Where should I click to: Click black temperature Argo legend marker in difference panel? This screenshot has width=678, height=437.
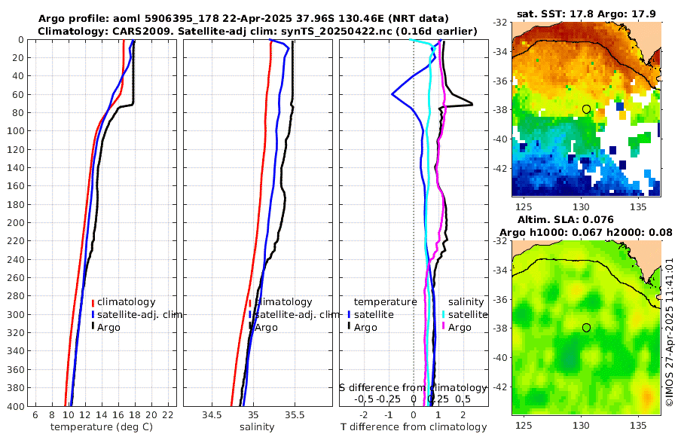click(x=349, y=327)
